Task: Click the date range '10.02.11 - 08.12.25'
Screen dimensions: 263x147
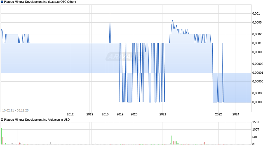Action: point(15,110)
